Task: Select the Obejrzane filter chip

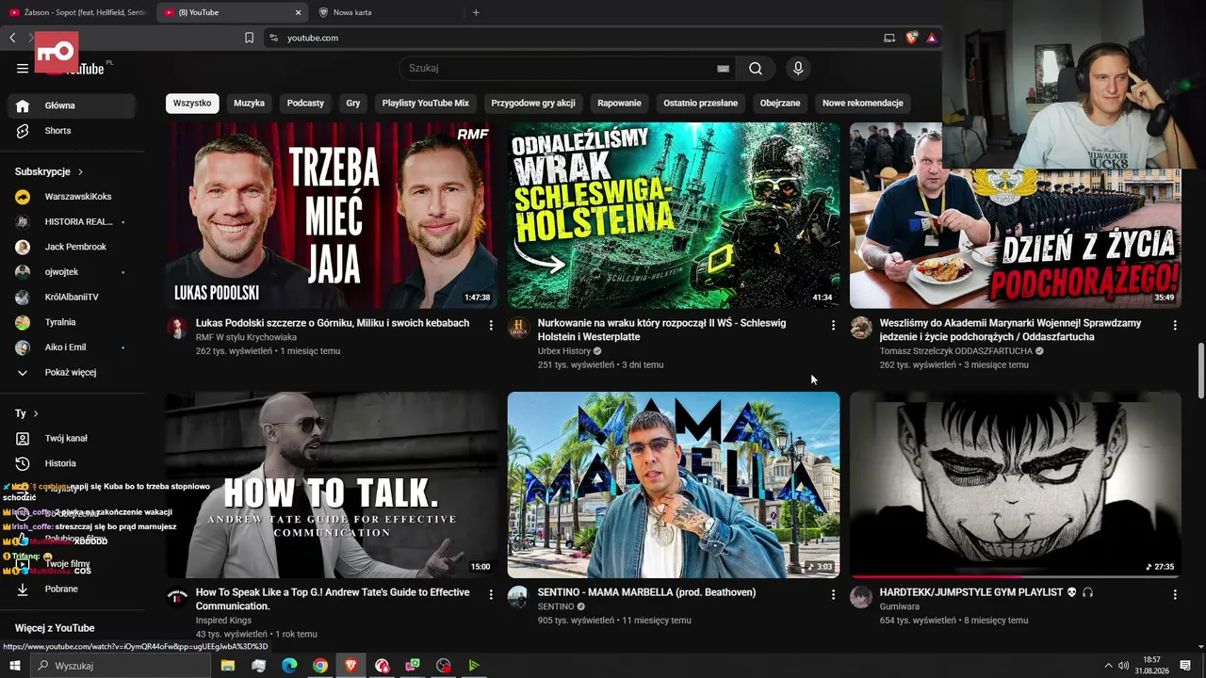Action: [x=780, y=103]
